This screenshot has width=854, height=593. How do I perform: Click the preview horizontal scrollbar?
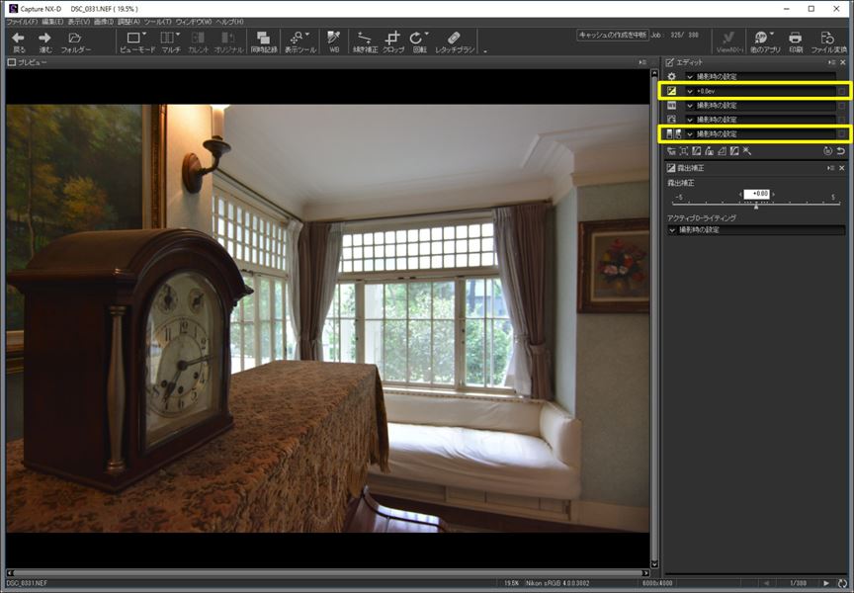[x=328, y=573]
